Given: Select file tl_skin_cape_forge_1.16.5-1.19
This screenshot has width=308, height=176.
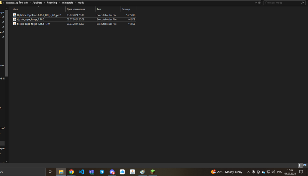Looking at the screenshot, I should click(33, 24).
